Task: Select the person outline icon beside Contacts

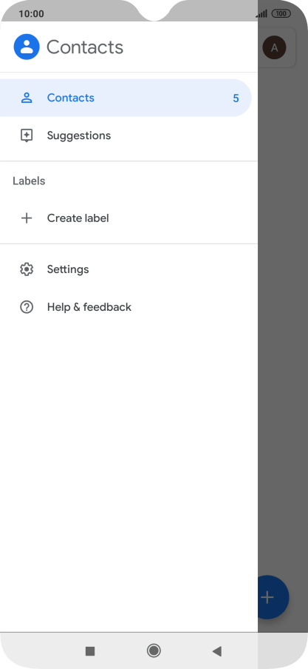Action: pos(27,98)
